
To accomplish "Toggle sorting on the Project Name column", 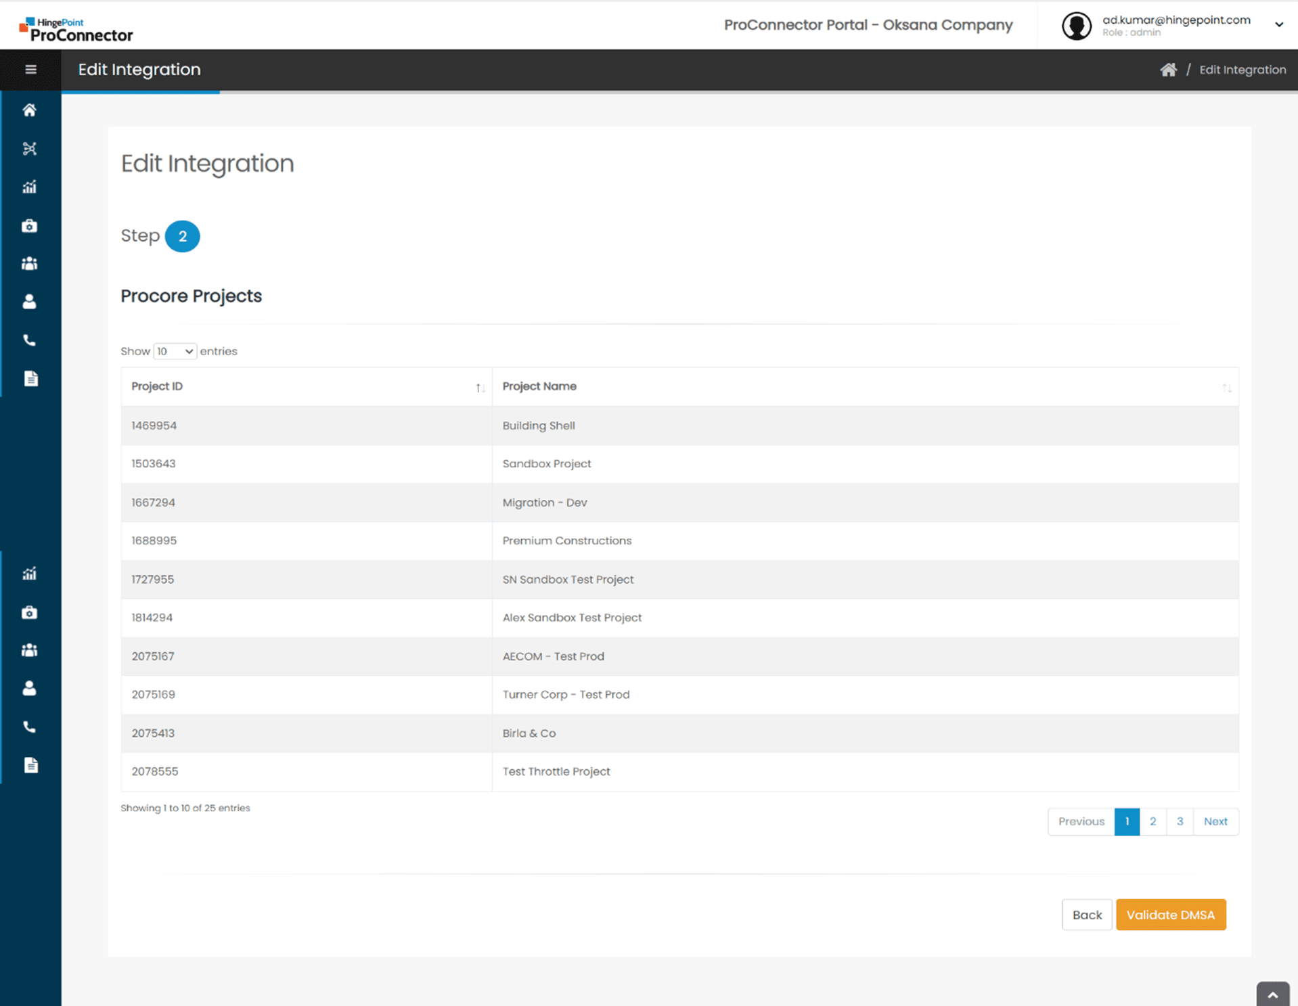I will coord(1227,387).
